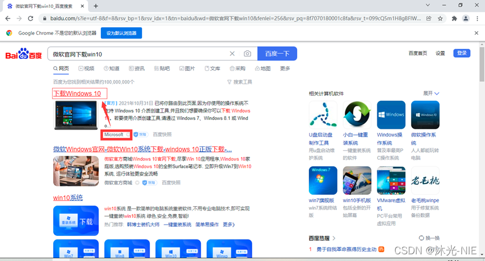Image resolution: width=485 pixels, height=261 pixels.
Task: Click the camera image search icon
Action: click(x=247, y=54)
